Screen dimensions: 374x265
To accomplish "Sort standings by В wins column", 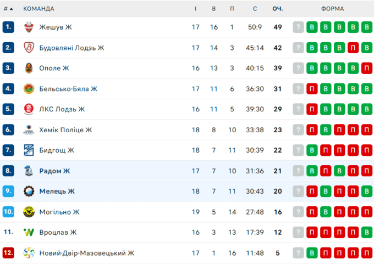I will tap(214, 9).
